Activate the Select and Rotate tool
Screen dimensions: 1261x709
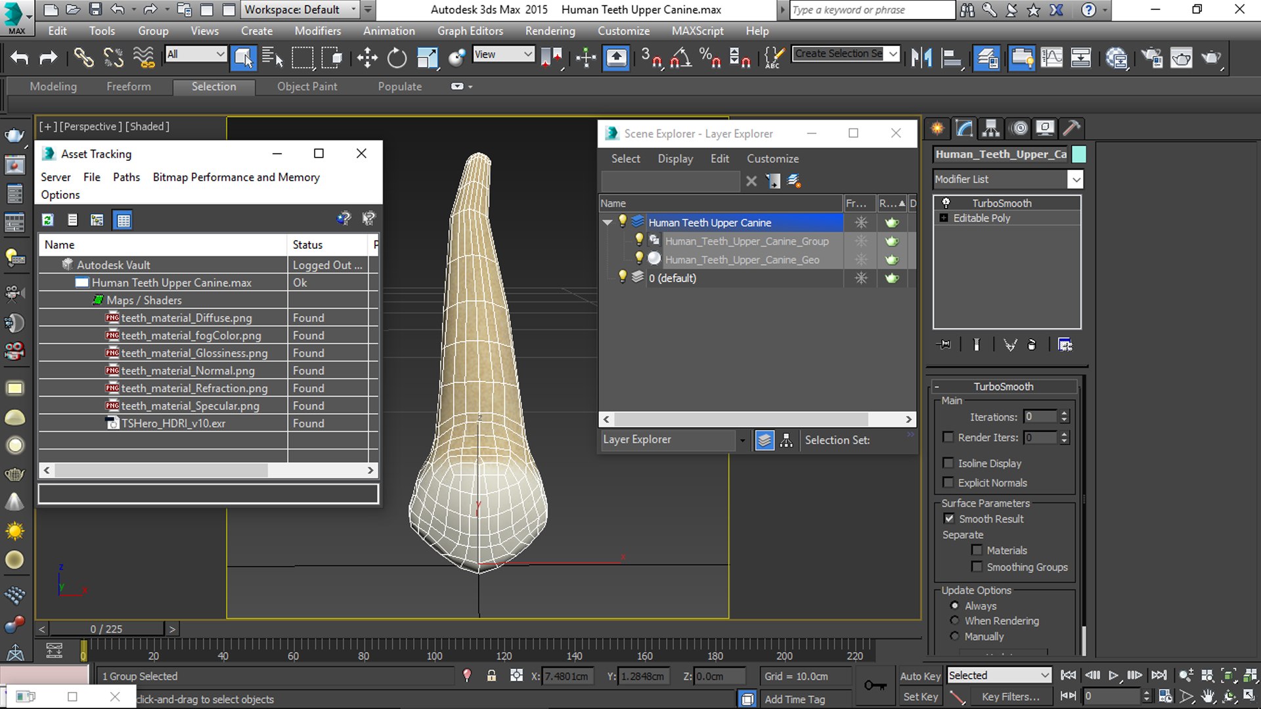click(397, 58)
